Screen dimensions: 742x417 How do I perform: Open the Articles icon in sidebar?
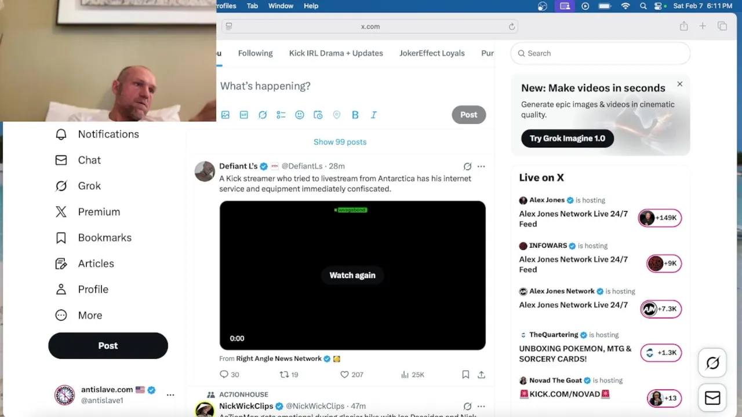click(x=61, y=264)
